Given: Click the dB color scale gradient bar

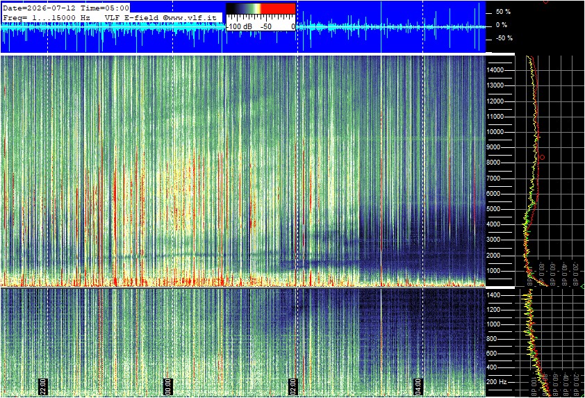Looking at the screenshot, I should point(261,9).
